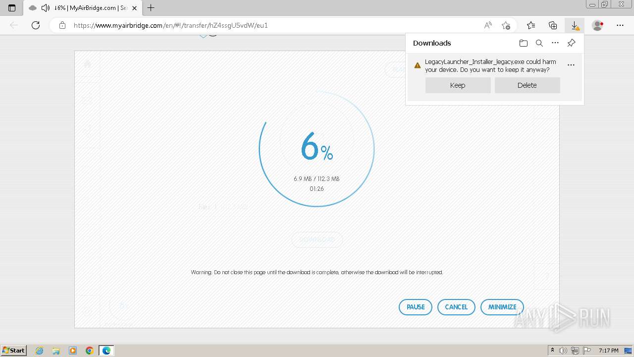Open the Windows Start menu

point(13,350)
